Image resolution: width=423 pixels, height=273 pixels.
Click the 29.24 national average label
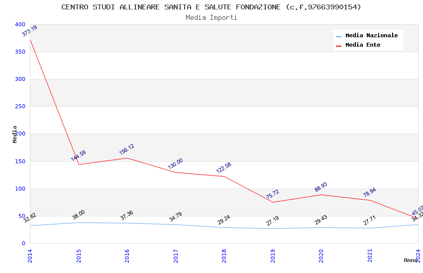(x=224, y=220)
